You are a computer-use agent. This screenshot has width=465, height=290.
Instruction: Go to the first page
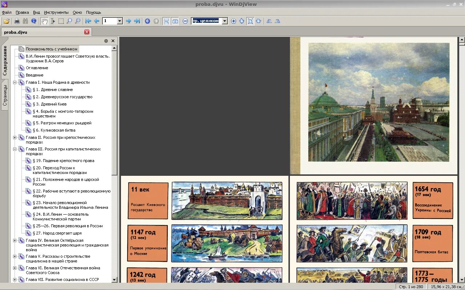[88, 21]
